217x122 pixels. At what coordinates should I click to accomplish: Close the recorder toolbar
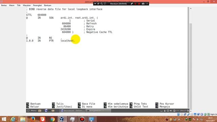147,4
